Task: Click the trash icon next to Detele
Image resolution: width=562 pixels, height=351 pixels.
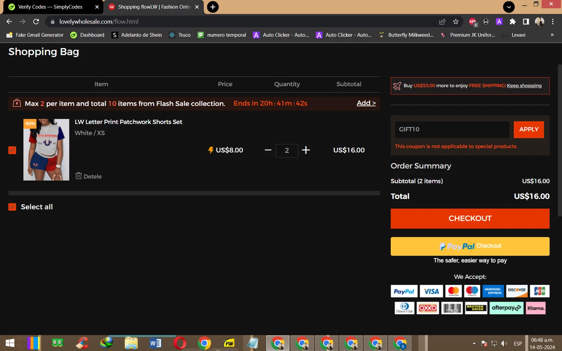Action: point(78,176)
